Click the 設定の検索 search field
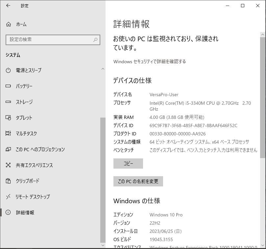Screen dimensions: 266x249 tap(49, 40)
